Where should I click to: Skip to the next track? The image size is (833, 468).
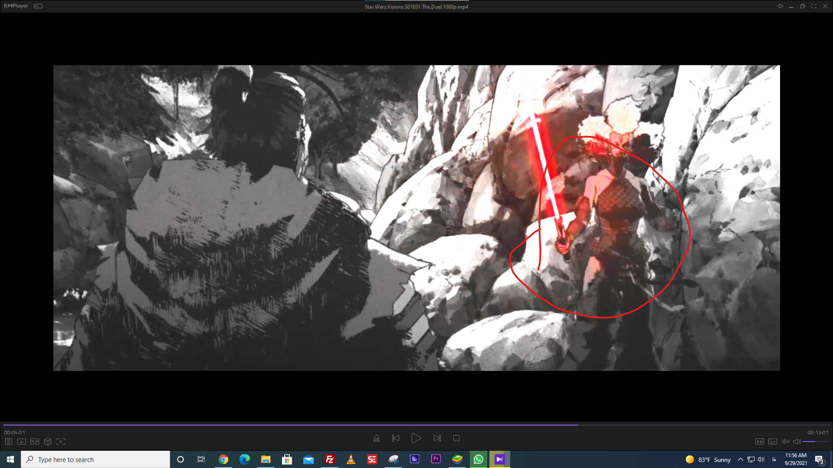pyautogui.click(x=437, y=438)
